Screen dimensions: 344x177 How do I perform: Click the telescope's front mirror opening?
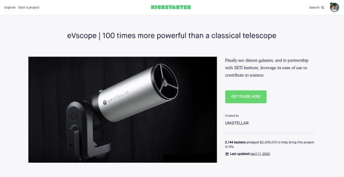165,82
